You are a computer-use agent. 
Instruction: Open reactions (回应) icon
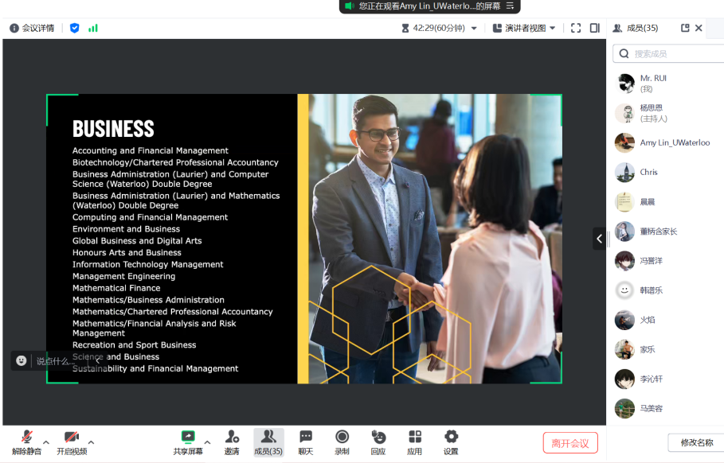pos(378,442)
